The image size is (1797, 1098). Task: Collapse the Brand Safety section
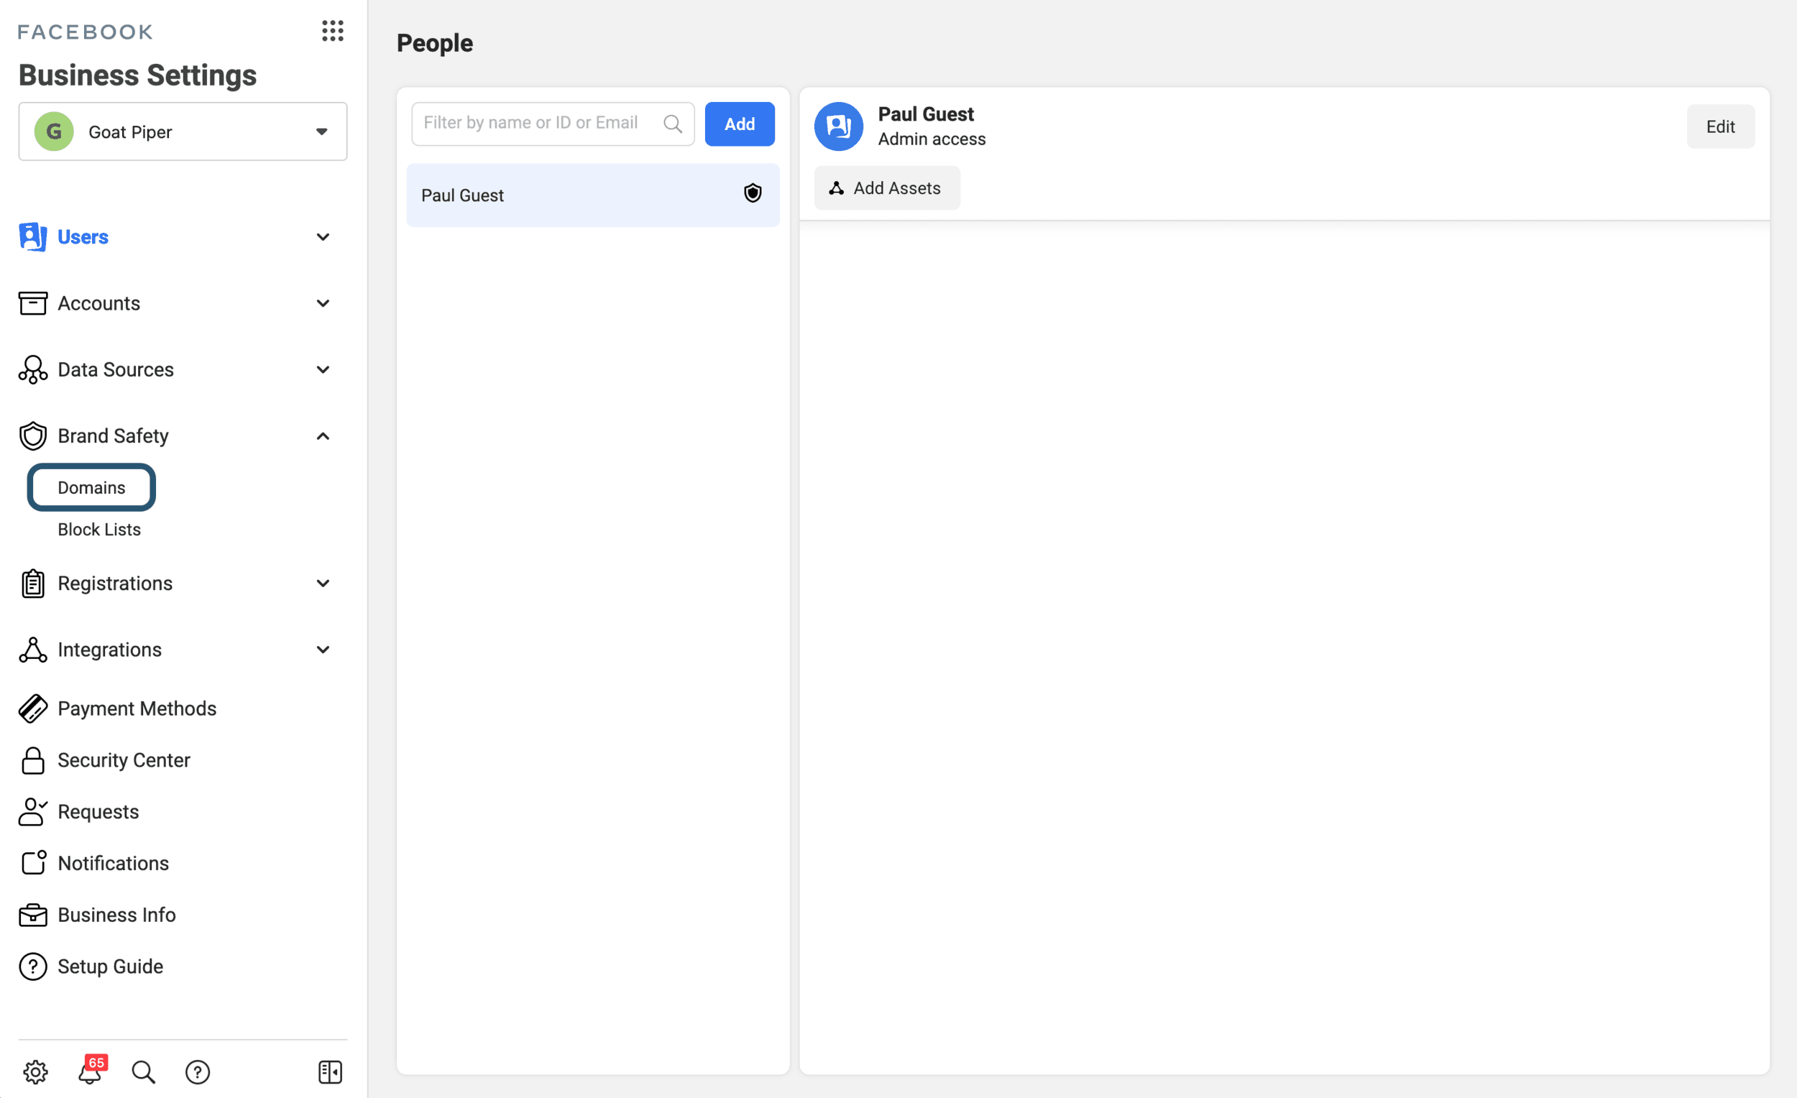(322, 436)
